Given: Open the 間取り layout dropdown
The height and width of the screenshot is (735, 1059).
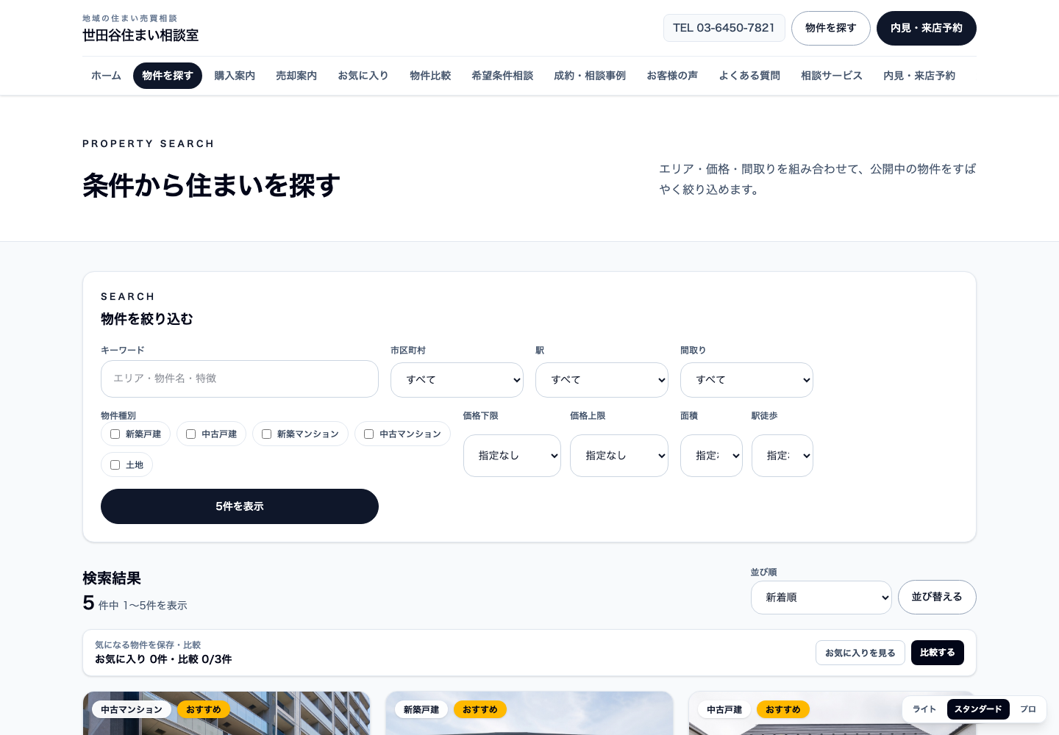Looking at the screenshot, I should click(x=746, y=380).
